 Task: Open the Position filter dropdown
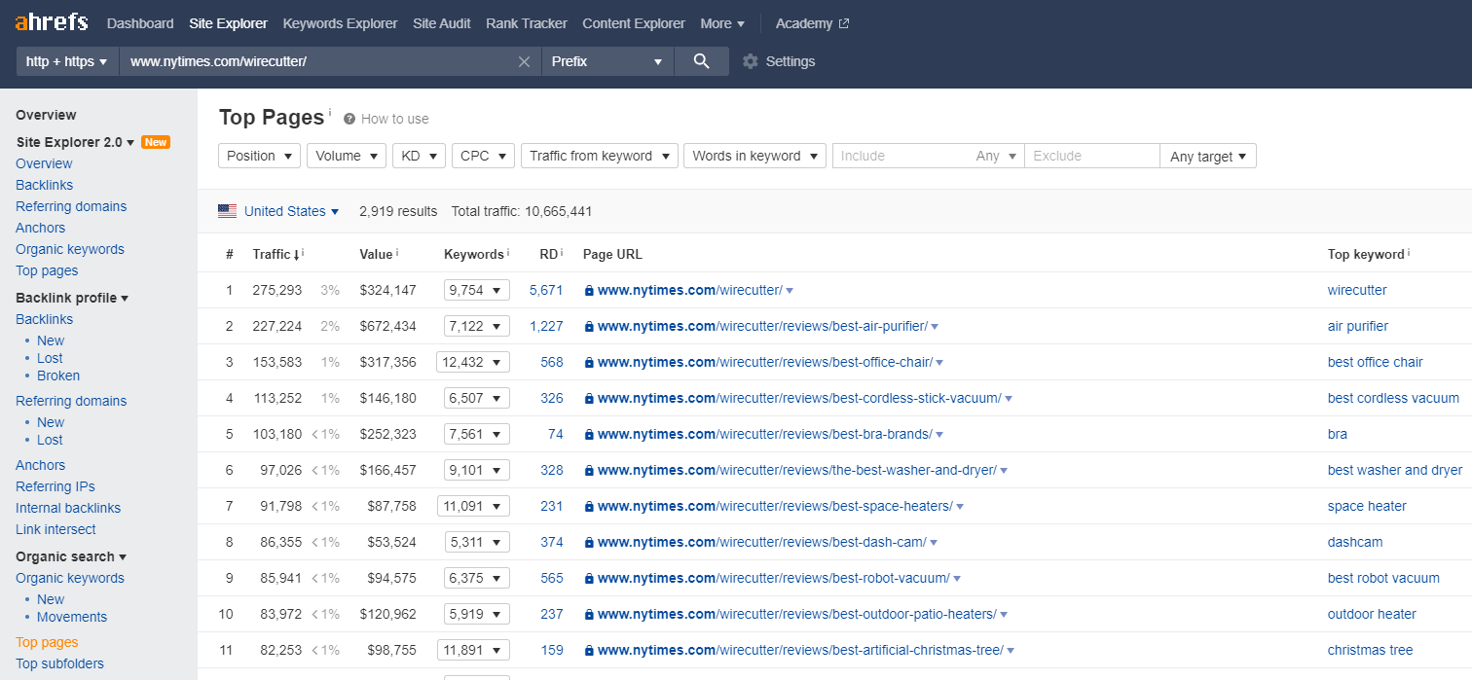point(260,156)
